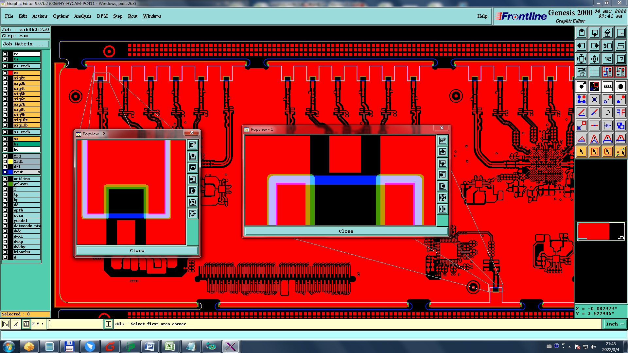
Task: Open the DFM menu
Action: (102, 16)
